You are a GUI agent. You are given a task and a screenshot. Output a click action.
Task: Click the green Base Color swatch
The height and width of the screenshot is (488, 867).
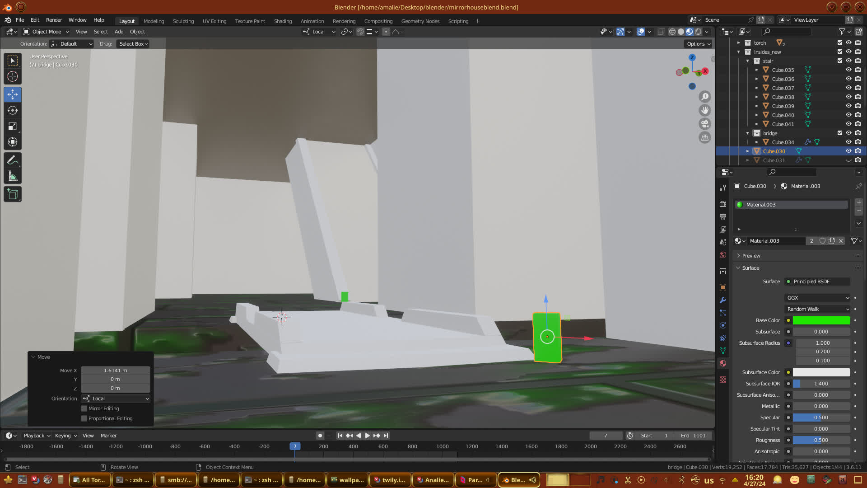[821, 320]
